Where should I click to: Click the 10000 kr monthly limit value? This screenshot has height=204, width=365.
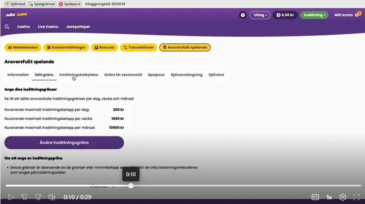click(x=116, y=127)
